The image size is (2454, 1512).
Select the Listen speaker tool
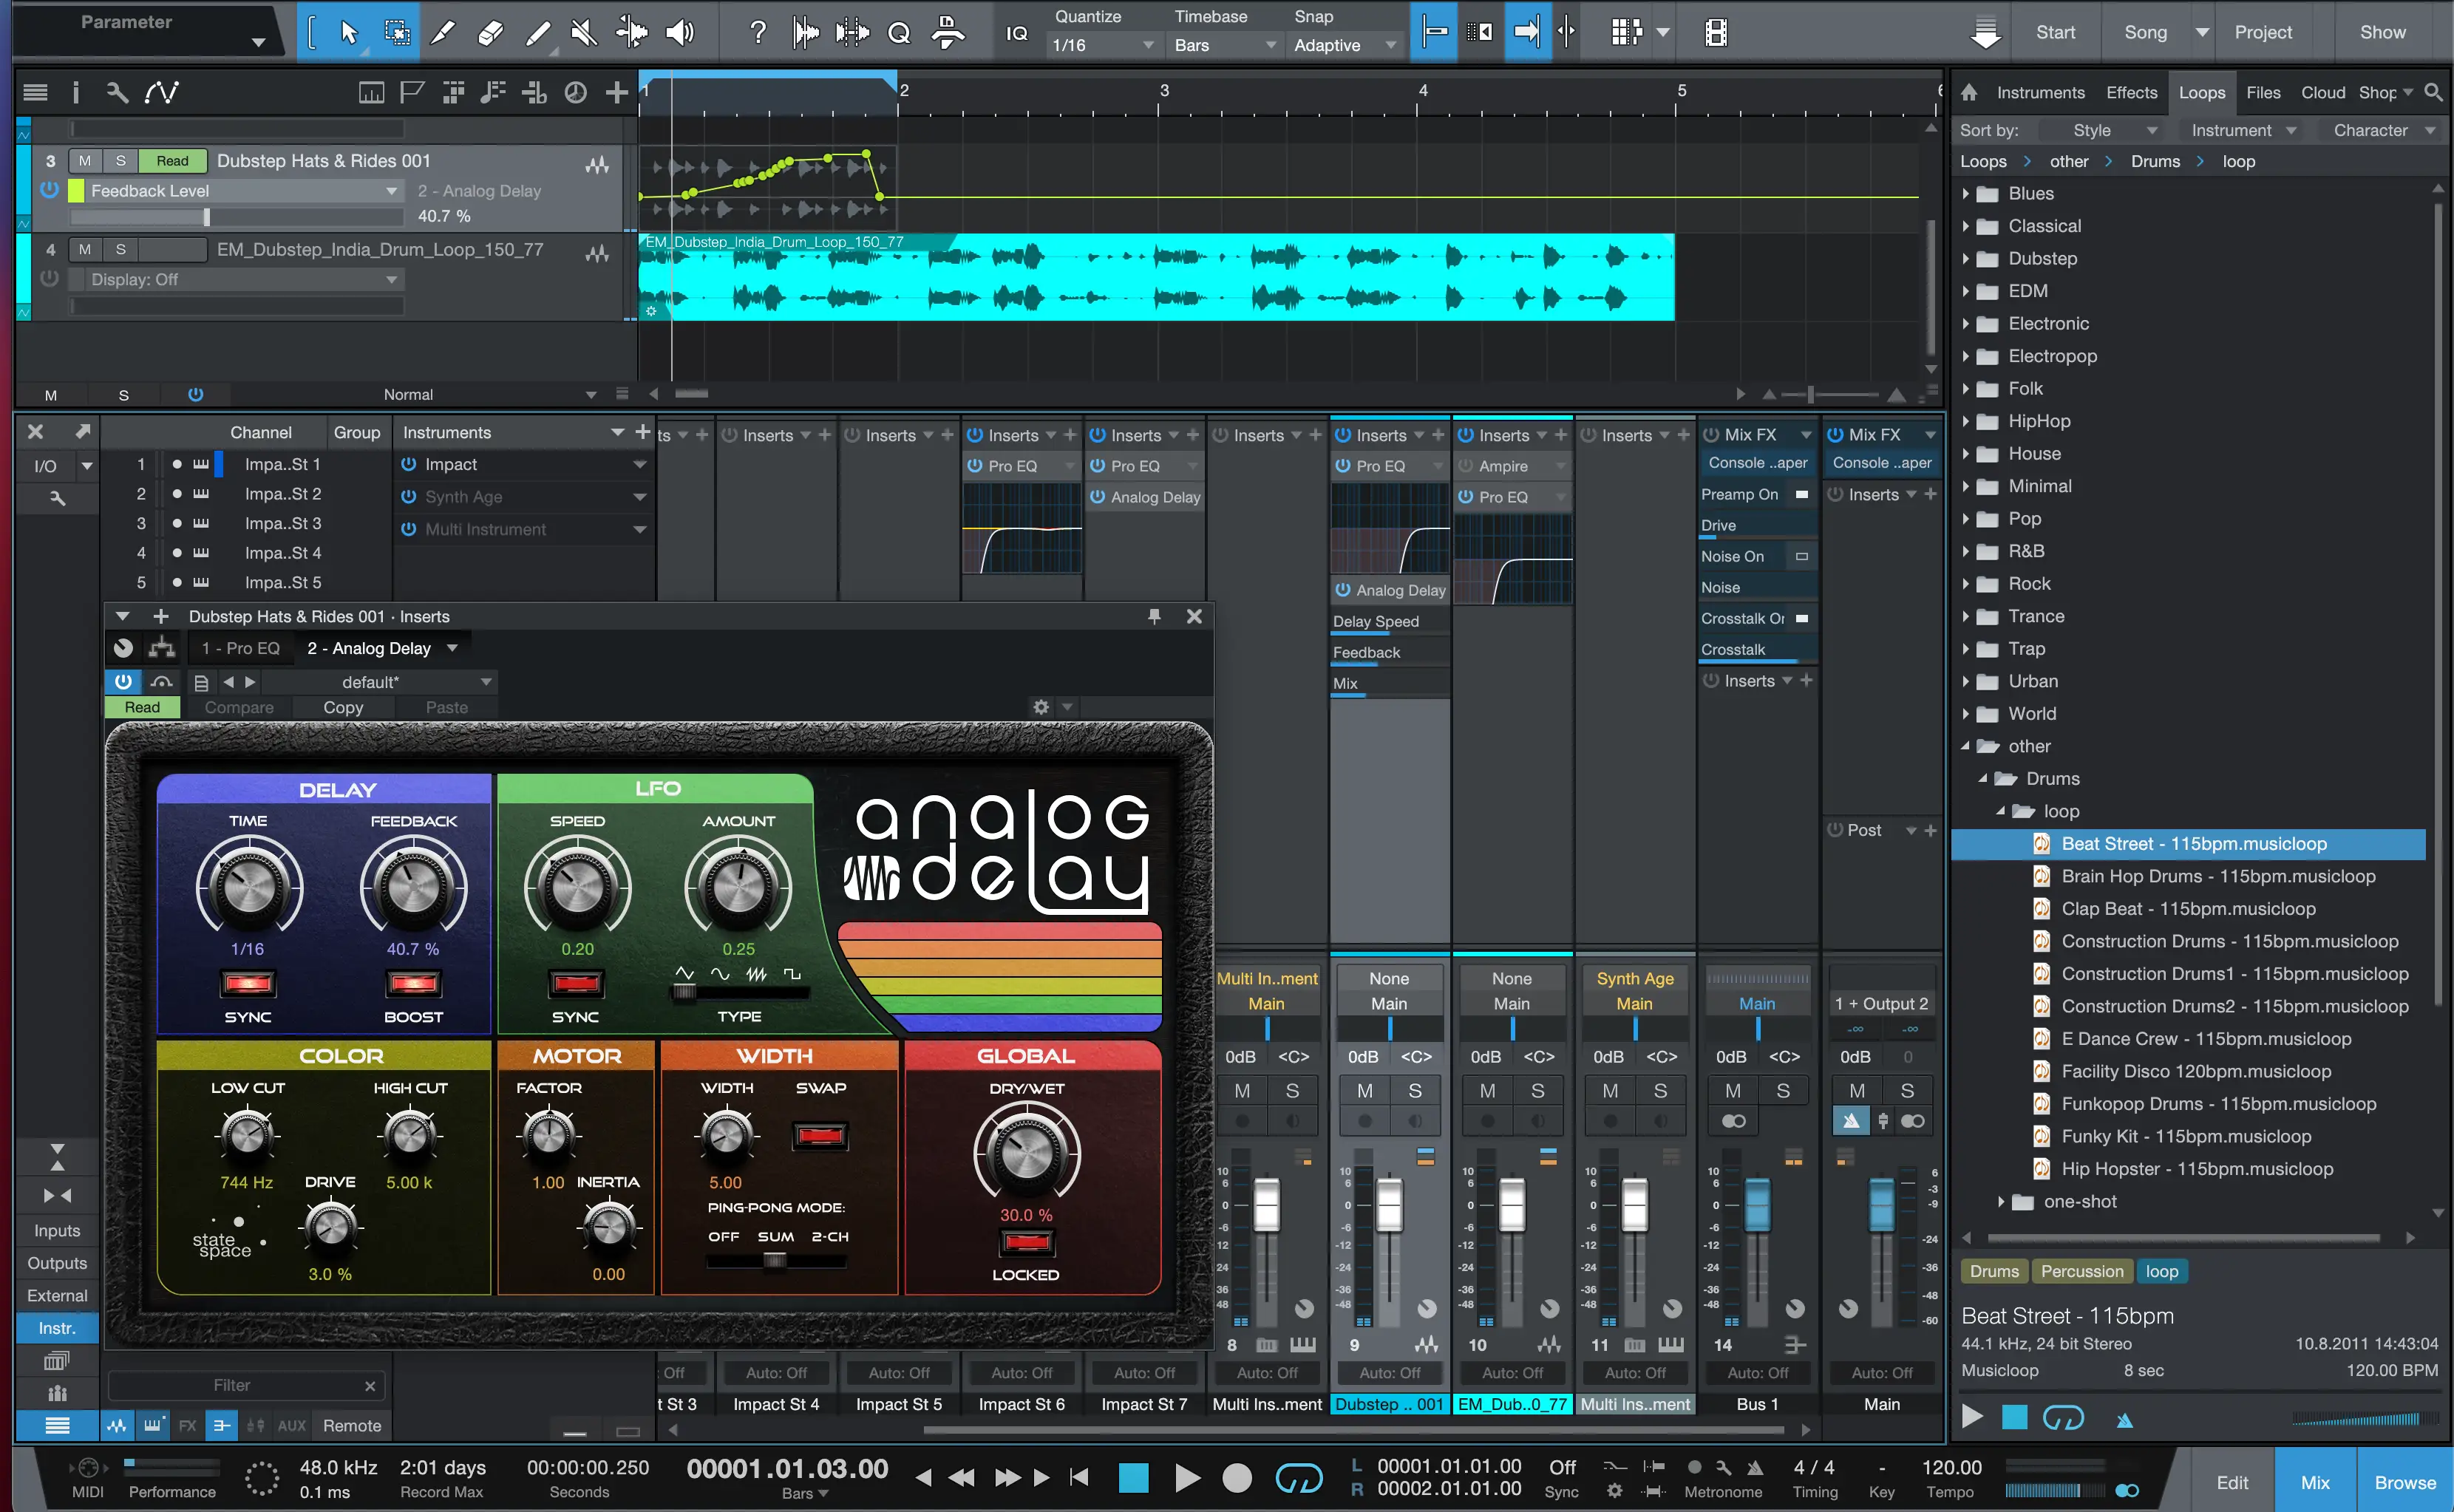680,33
